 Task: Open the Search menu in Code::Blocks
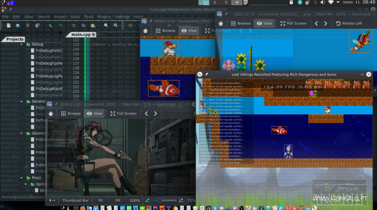43,17
